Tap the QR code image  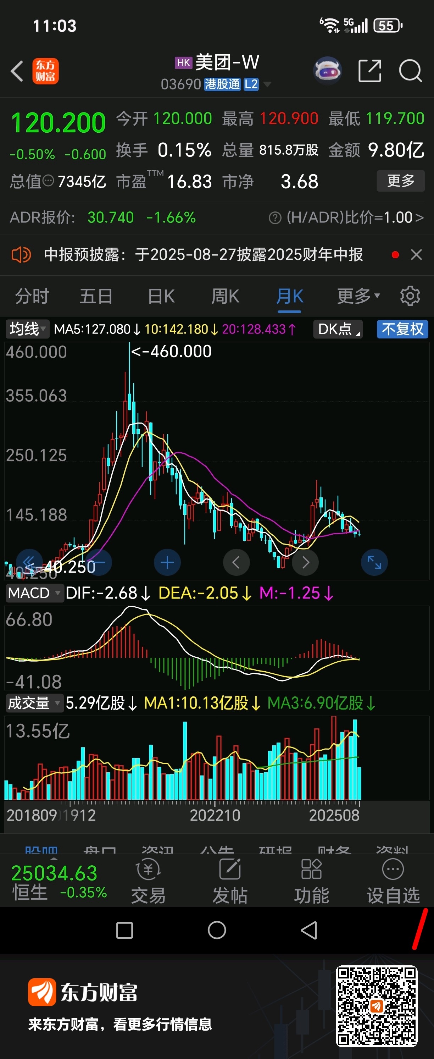click(x=377, y=1006)
